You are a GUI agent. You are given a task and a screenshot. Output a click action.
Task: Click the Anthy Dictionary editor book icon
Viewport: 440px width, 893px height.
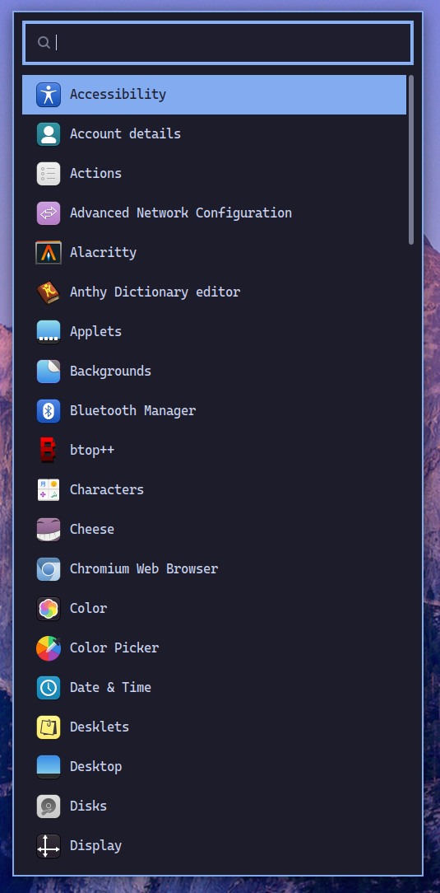click(x=49, y=292)
